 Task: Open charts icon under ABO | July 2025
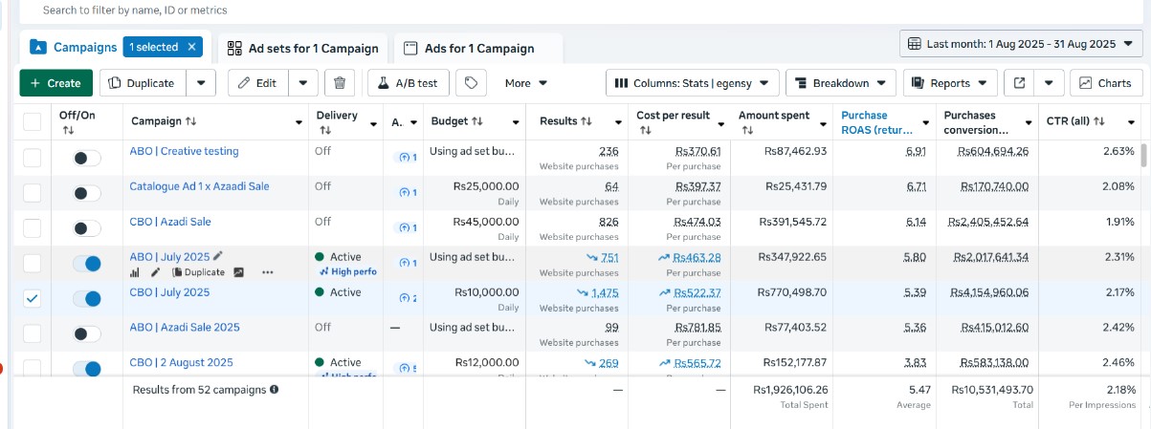pyautogui.click(x=135, y=272)
